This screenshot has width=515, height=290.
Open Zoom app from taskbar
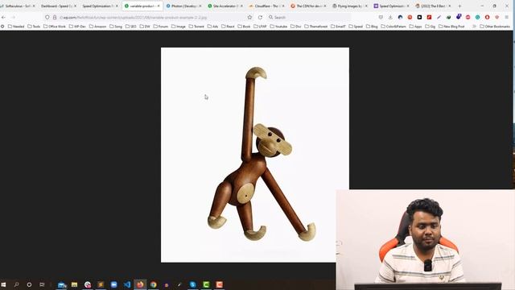113,284
